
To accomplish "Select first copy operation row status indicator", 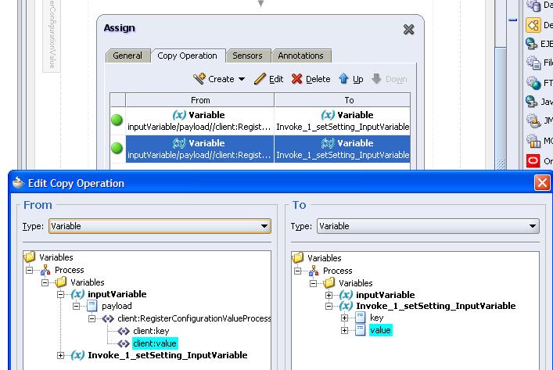I will pos(117,120).
